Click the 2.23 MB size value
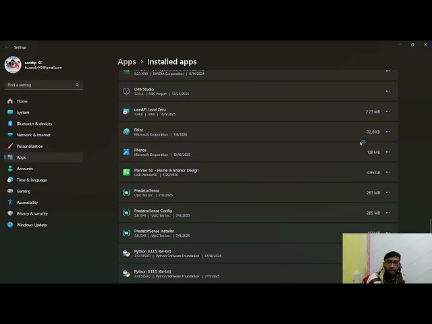Image resolution: width=432 pixels, height=324 pixels. tap(373, 111)
